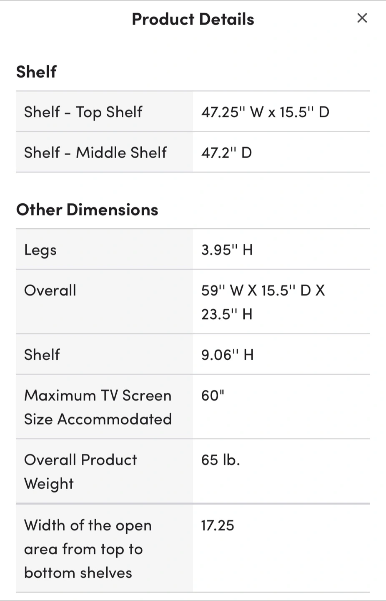Select the Other Dimensions section heading
The image size is (386, 601).
[x=87, y=210]
